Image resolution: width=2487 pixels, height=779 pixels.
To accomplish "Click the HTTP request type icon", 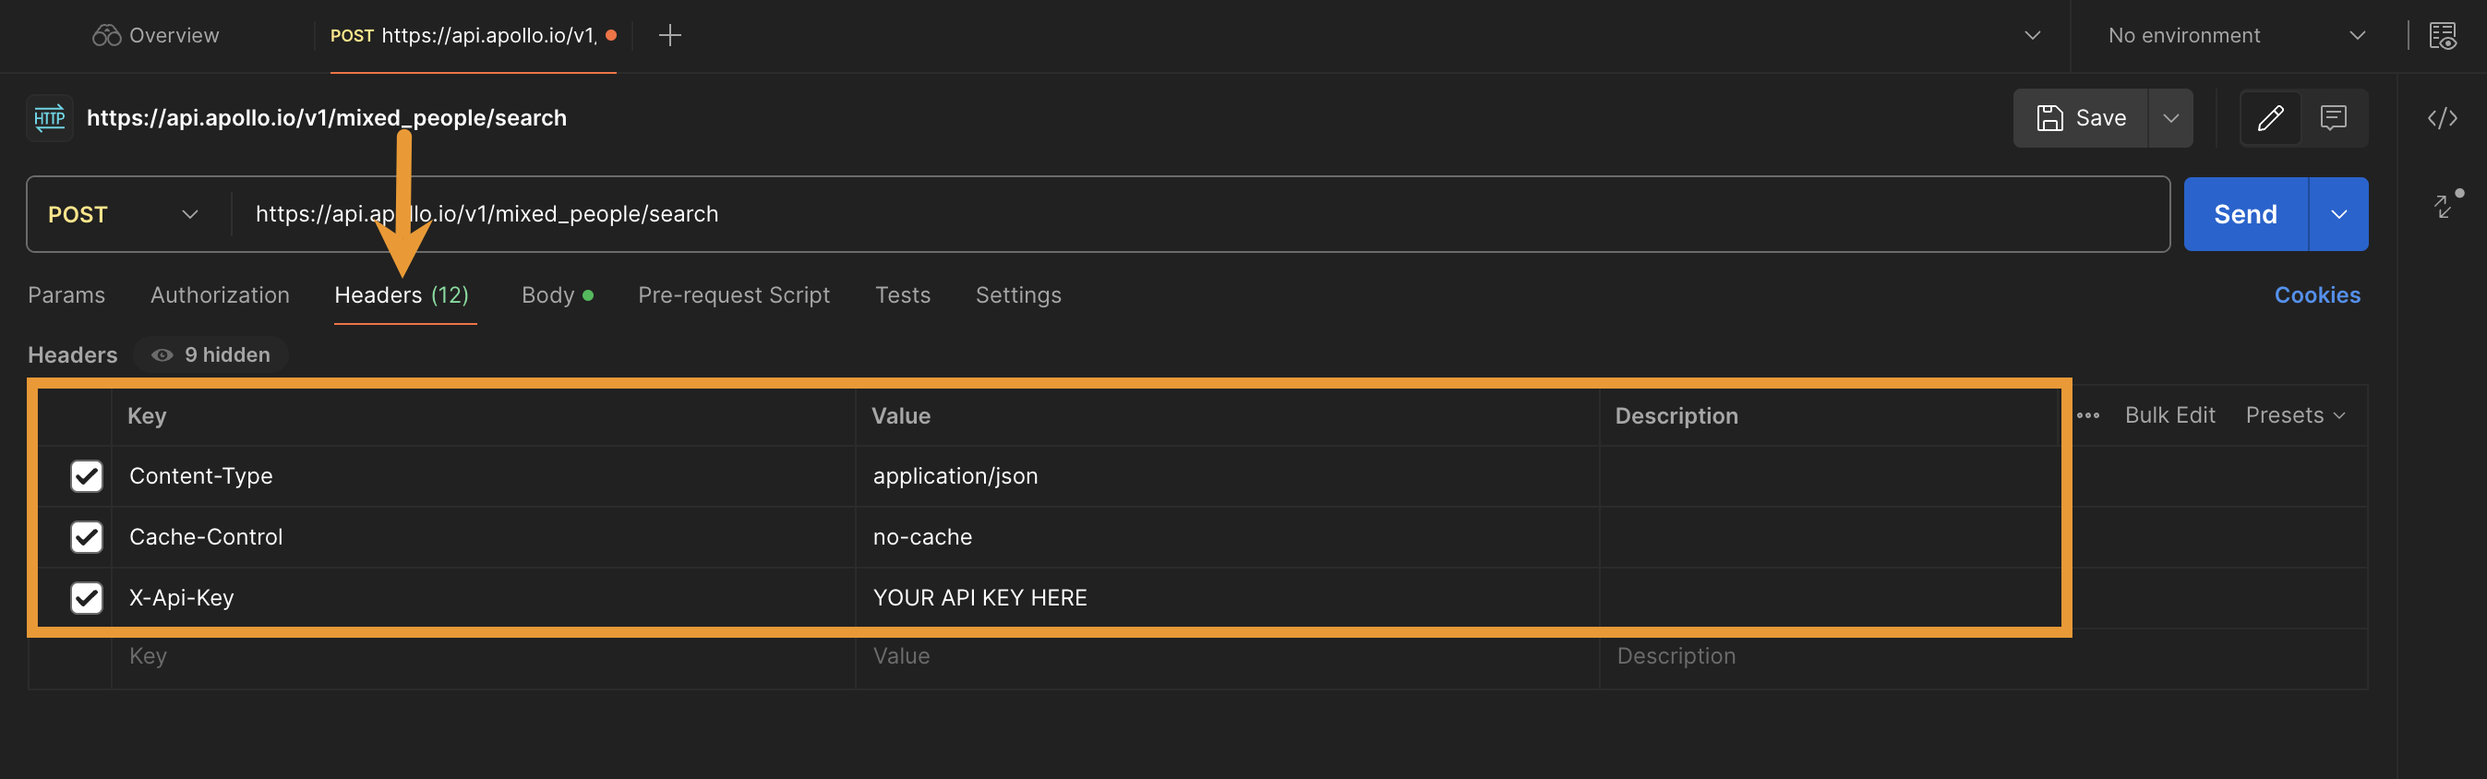I will (48, 118).
